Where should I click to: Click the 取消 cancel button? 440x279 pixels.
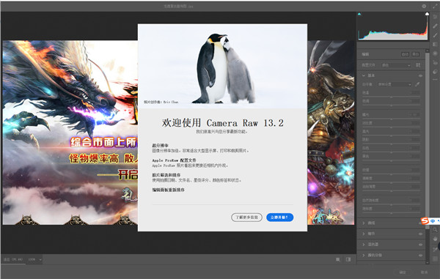(425, 272)
